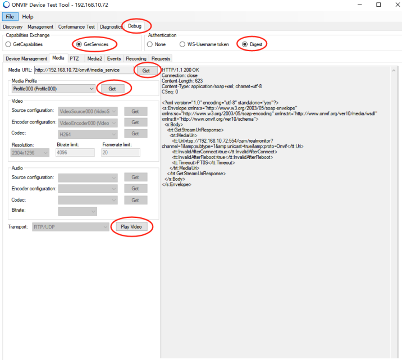Viewport: 402px width, 360px height.
Task: Maximize the ONVIF Device Test Tool window
Action: [x=378, y=5]
